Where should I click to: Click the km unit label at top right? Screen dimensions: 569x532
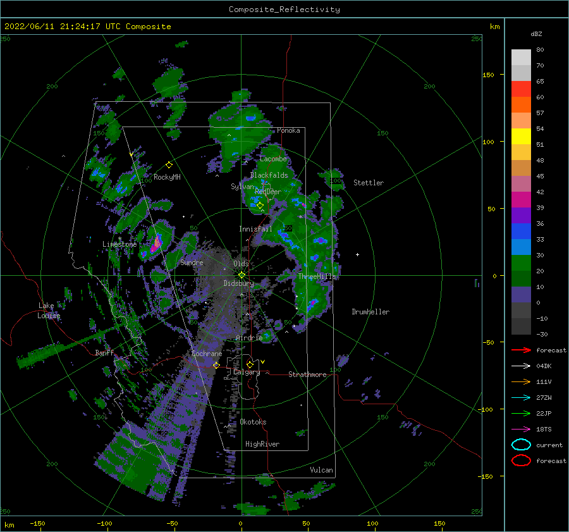(494, 27)
